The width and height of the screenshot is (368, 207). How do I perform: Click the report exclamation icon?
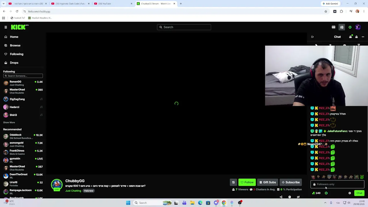click(290, 197)
